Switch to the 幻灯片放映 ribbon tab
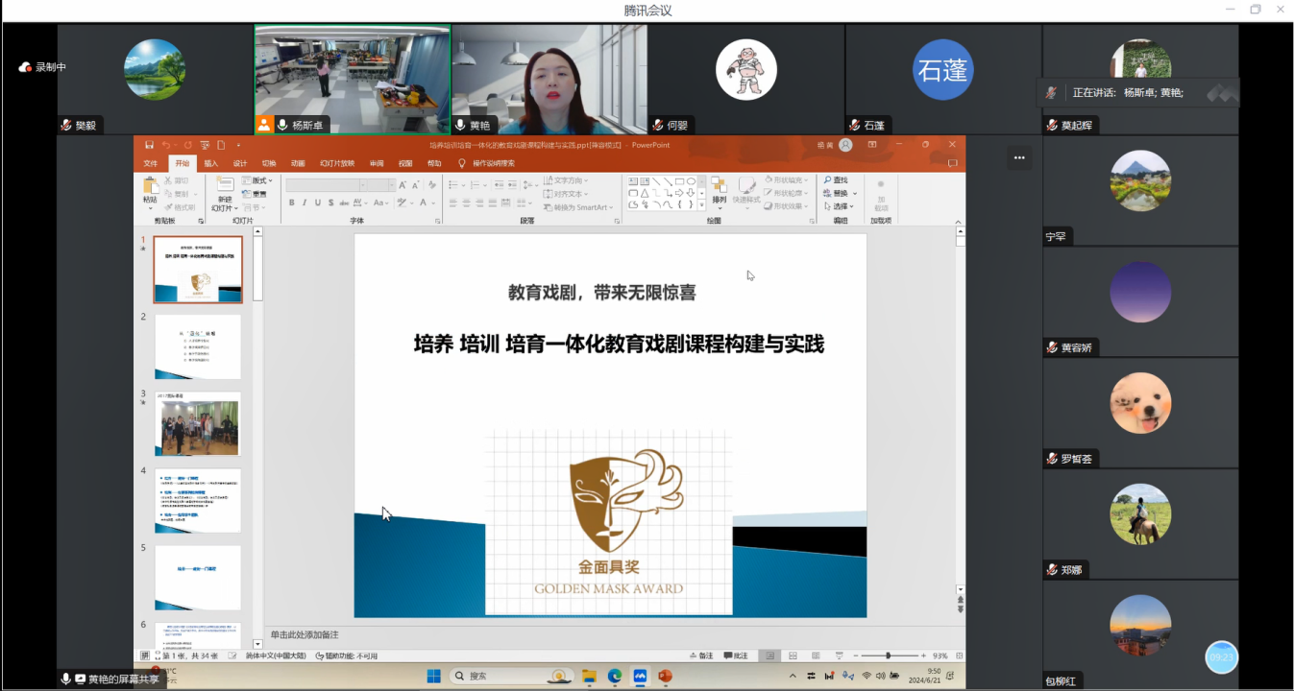The image size is (1294, 691). click(x=336, y=163)
